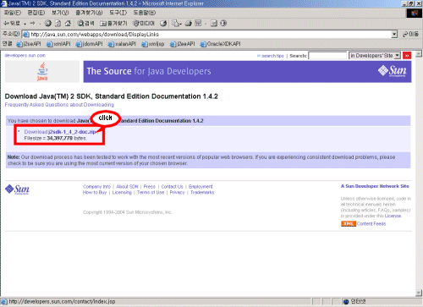Click the scrollbar up arrow
The image size is (423, 307).
pos(419,53)
